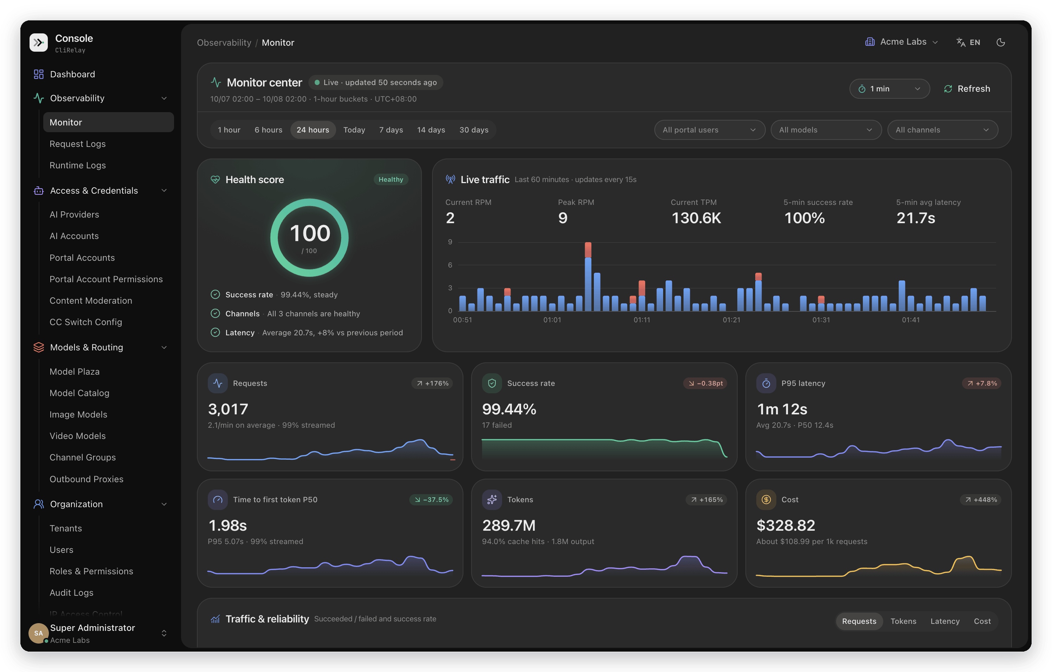Click the P95 latency timer icon
This screenshot has width=1052, height=672.
(x=766, y=383)
